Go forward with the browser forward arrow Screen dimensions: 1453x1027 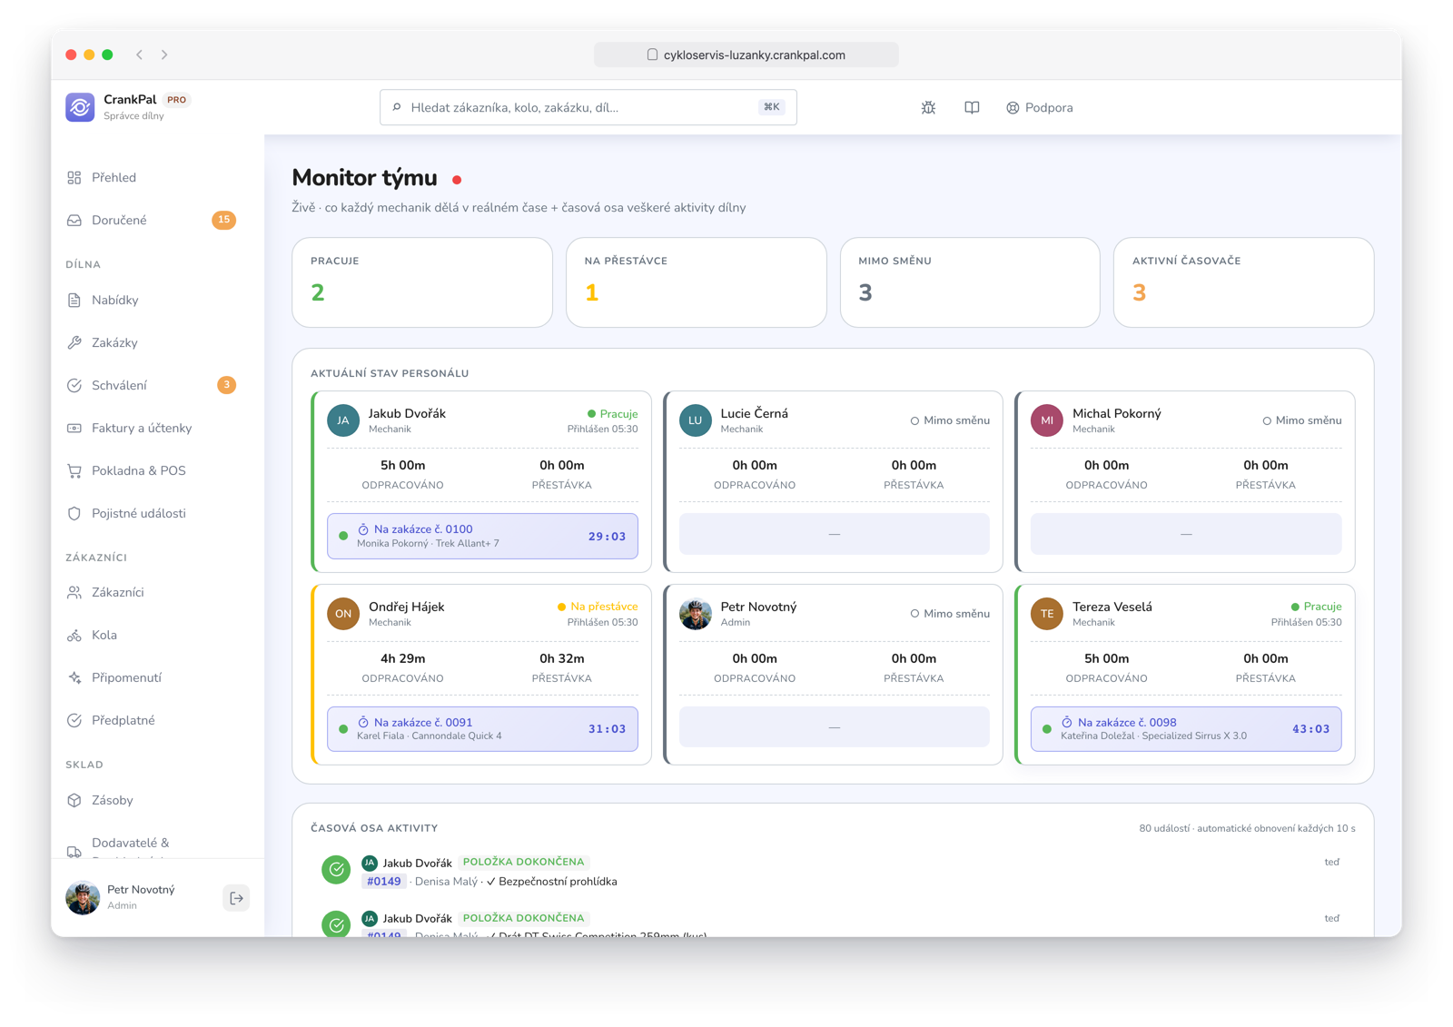point(164,54)
